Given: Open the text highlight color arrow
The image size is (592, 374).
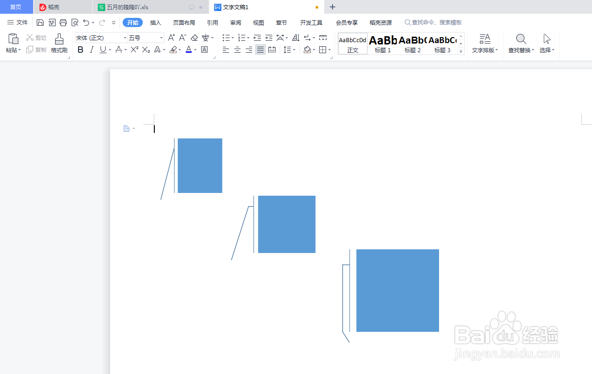Looking at the screenshot, I should [x=180, y=49].
